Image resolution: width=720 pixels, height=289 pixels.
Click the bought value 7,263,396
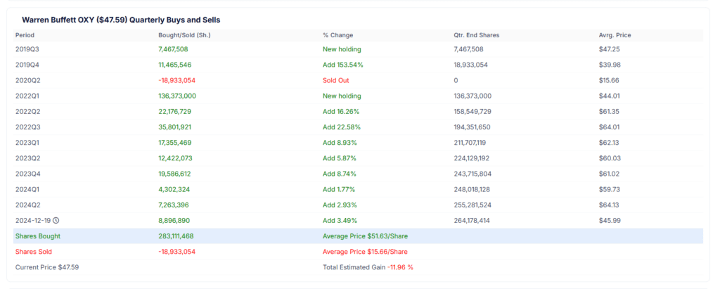tap(174, 205)
